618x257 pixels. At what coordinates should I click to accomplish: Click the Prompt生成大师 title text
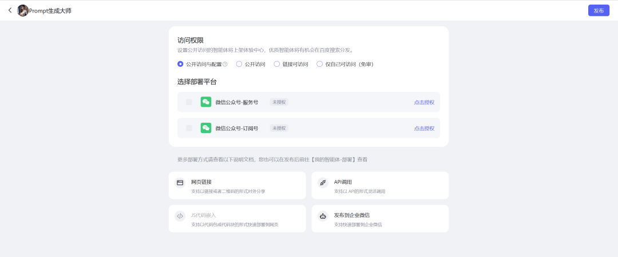click(50, 11)
